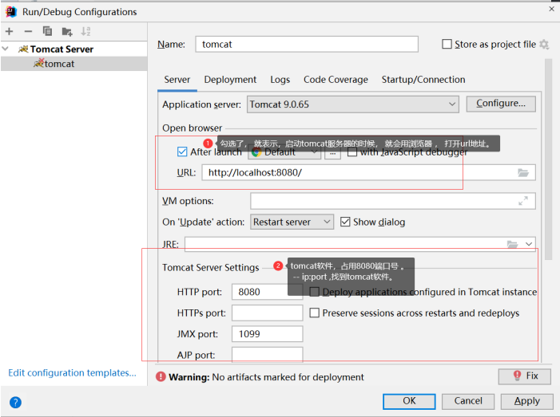The height and width of the screenshot is (417, 560).
Task: Close the Run/Debug Configurations dialog
Action: tap(551, 9)
